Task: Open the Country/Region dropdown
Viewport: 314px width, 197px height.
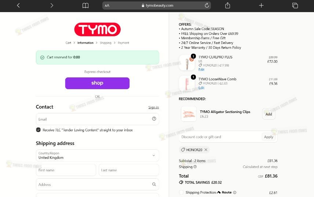Action: point(97,155)
